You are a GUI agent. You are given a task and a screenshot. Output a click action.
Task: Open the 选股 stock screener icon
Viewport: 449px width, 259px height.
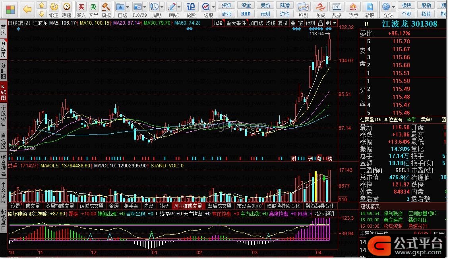(x=206, y=7)
